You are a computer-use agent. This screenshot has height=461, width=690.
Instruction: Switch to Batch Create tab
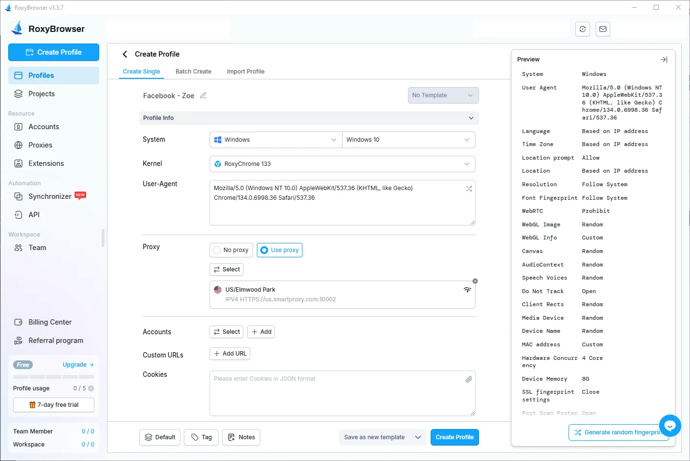[194, 72]
